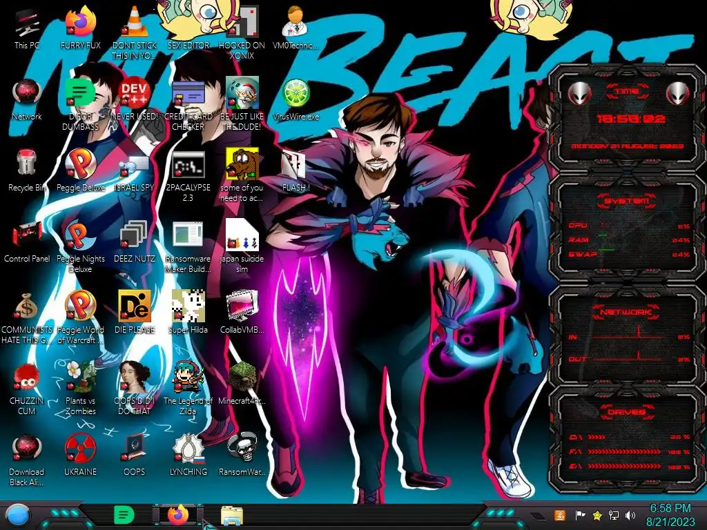Open OOPS DID I DO THAT portrait icon

(135, 388)
